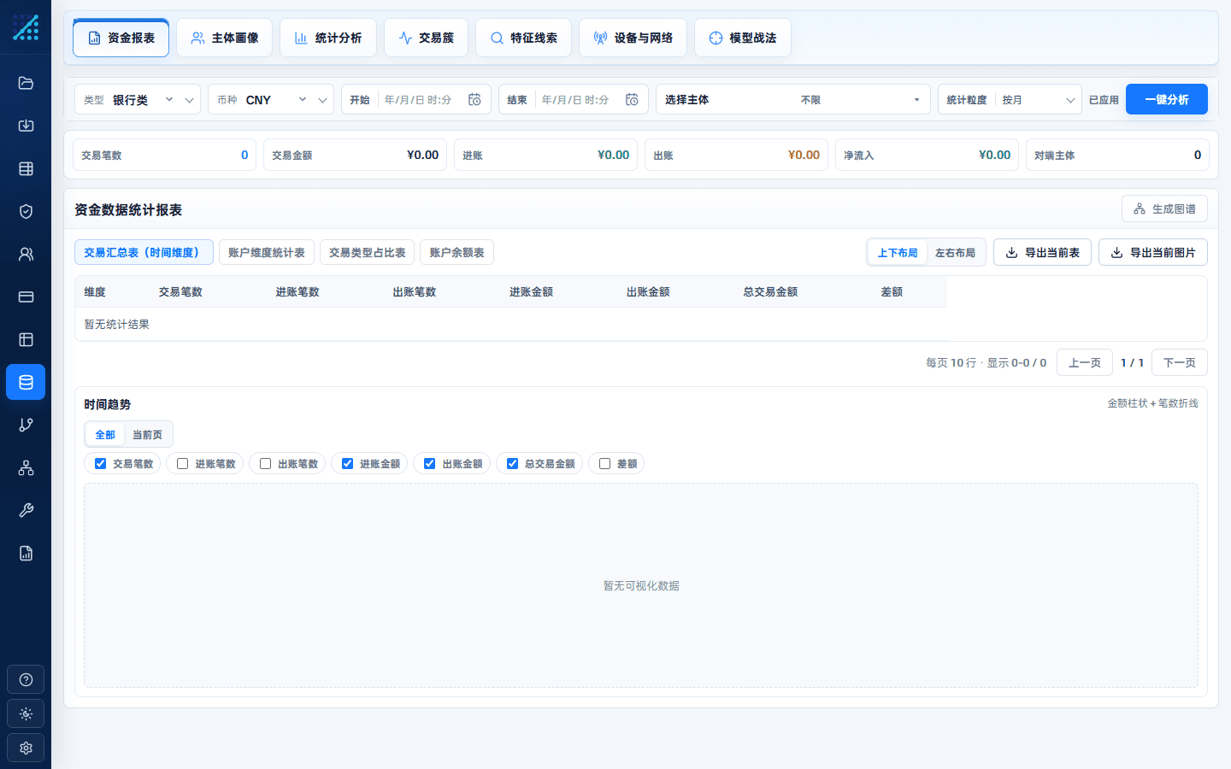Open the 设备与网络 tab

tap(633, 38)
